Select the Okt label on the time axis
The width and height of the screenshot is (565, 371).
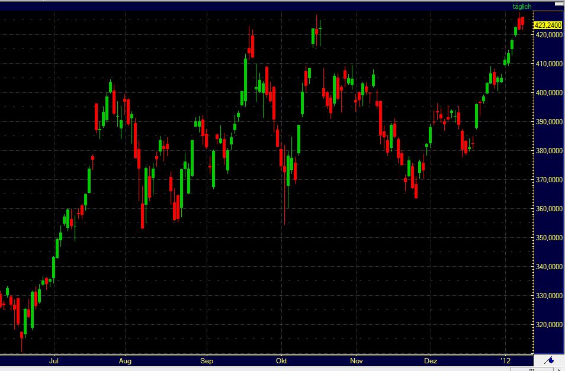[x=281, y=360]
